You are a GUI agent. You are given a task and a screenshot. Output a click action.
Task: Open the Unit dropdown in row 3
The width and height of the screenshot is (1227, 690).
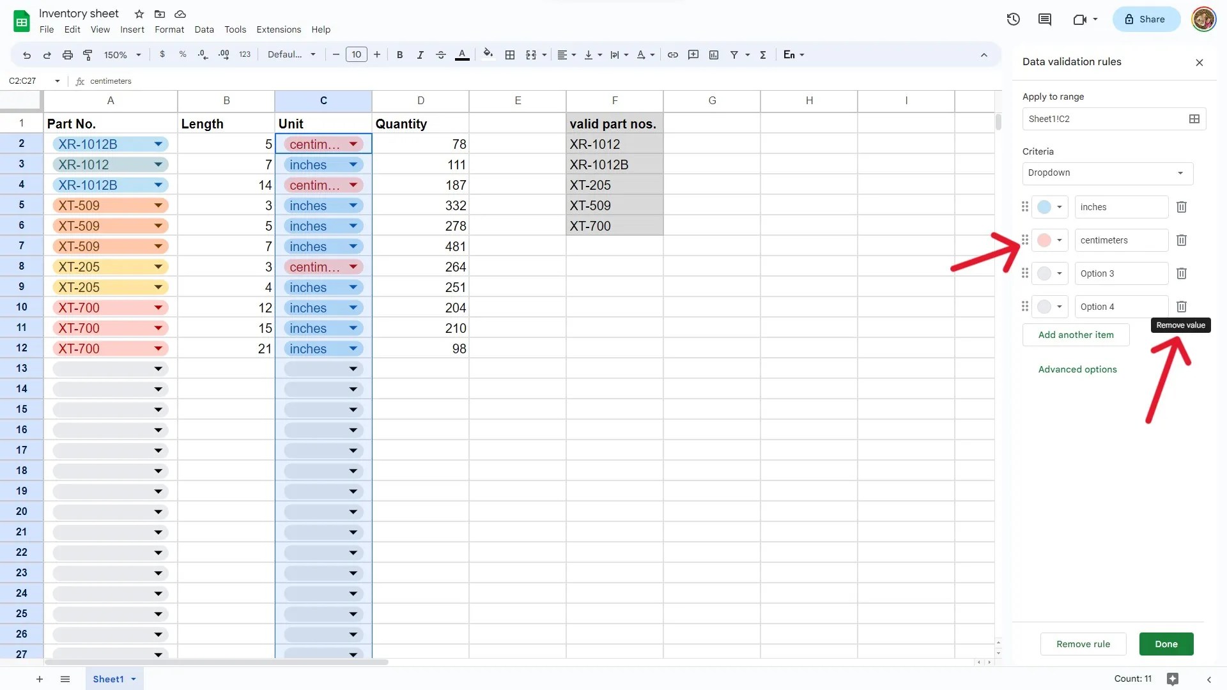click(x=353, y=164)
